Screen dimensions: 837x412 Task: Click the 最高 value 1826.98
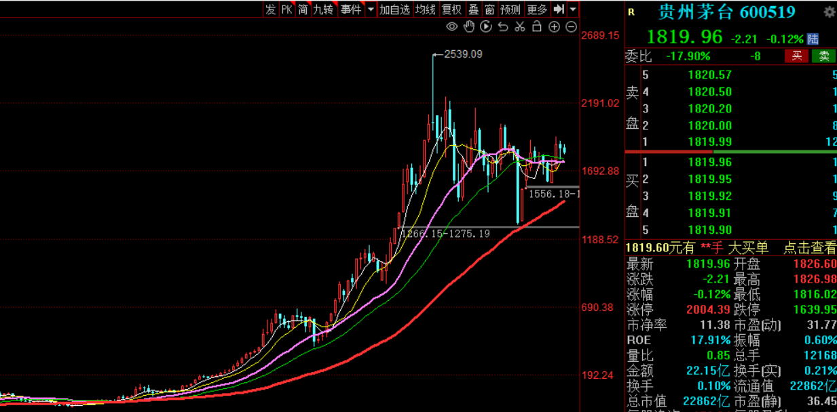coord(814,279)
